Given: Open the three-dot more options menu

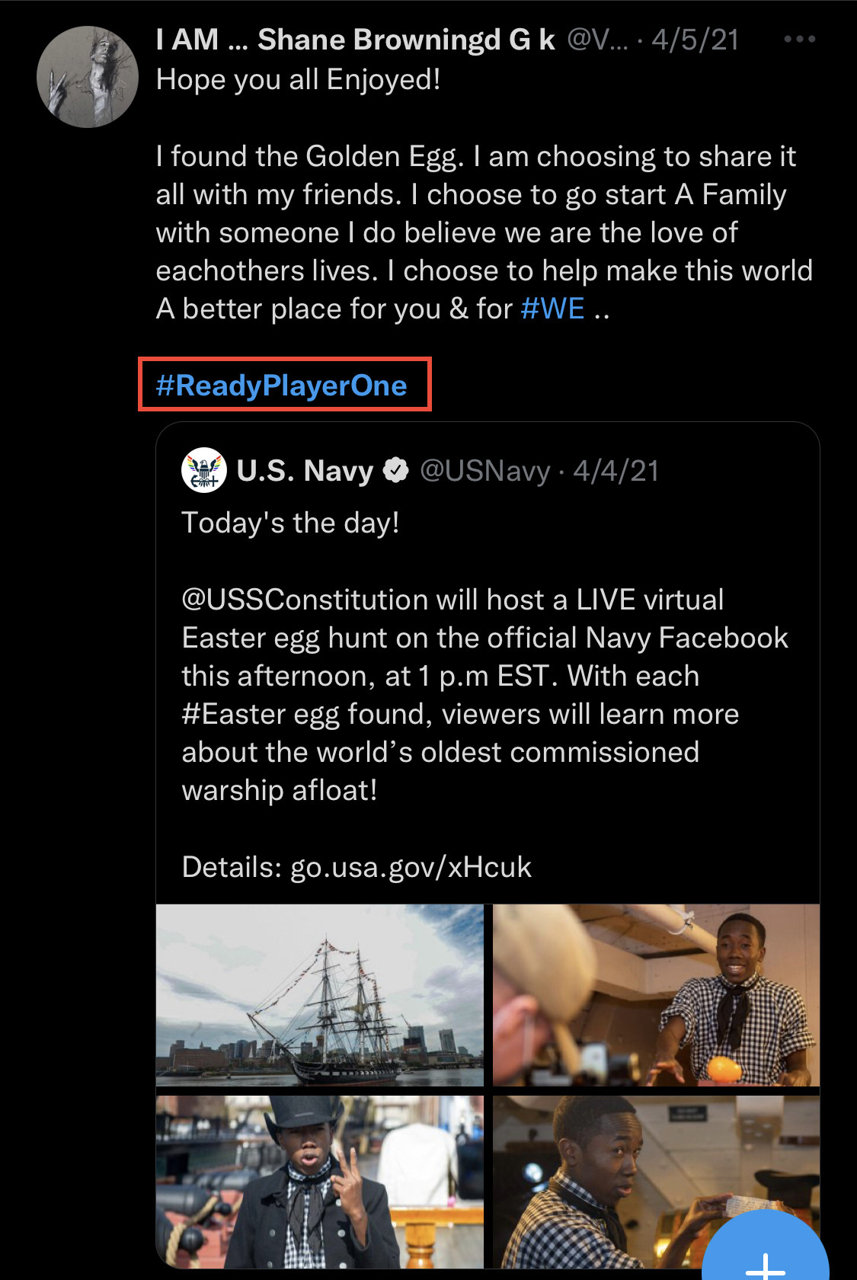Looking at the screenshot, I should click(799, 40).
